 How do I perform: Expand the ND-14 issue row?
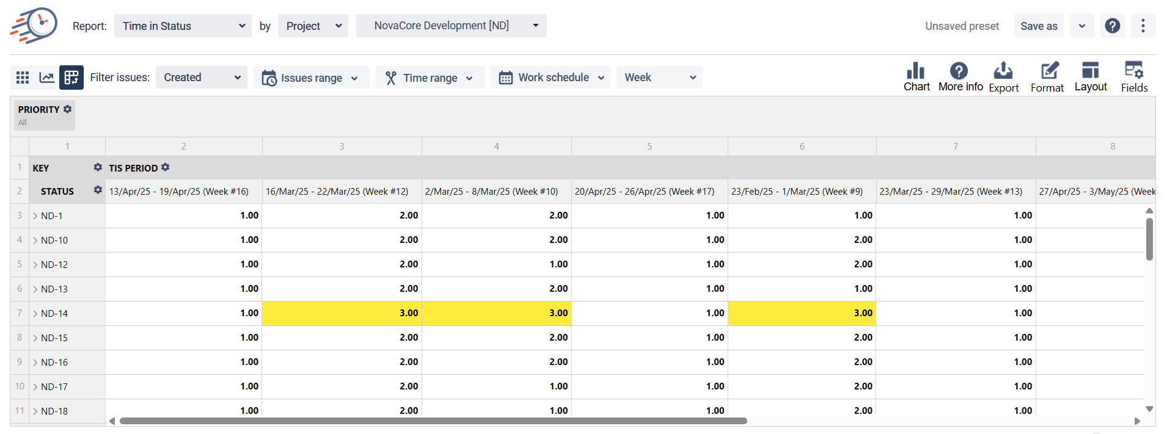pos(35,314)
